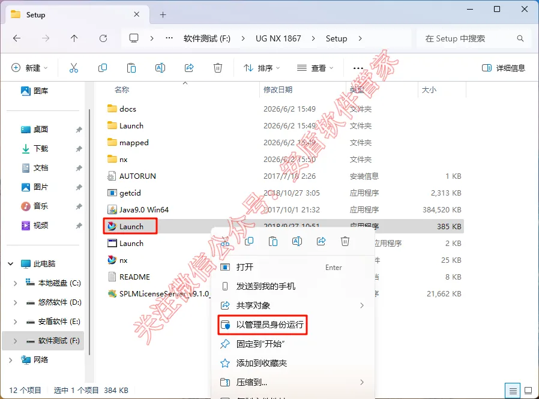Image resolution: width=539 pixels, height=399 pixels.
Task: Select the SPLMLicenseServer installer file
Action: 158,294
